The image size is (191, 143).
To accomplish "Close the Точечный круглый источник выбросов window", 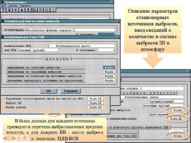I will click(x=118, y=21).
